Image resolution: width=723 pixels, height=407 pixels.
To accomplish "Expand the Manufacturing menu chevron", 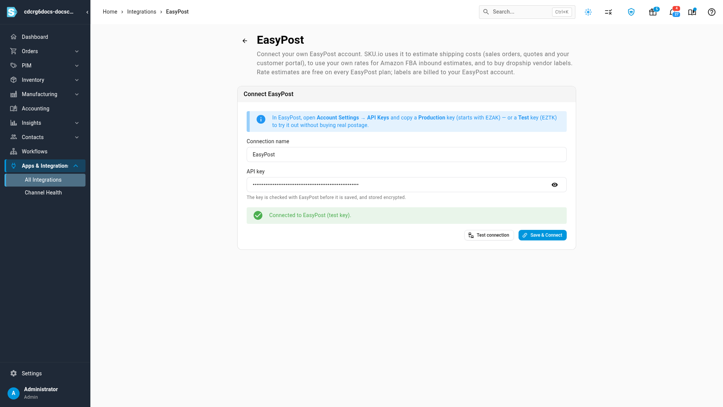I will [x=77, y=94].
